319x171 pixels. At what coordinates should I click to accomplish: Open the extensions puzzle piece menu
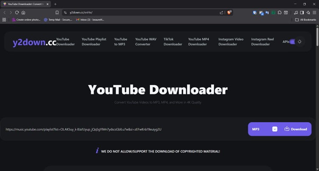pos(280,13)
